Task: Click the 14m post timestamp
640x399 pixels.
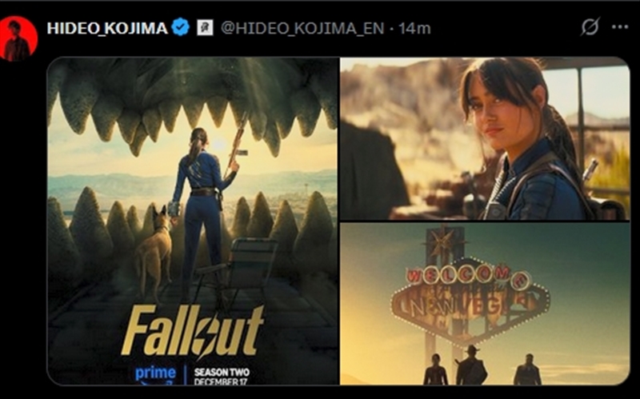Action: (x=414, y=28)
